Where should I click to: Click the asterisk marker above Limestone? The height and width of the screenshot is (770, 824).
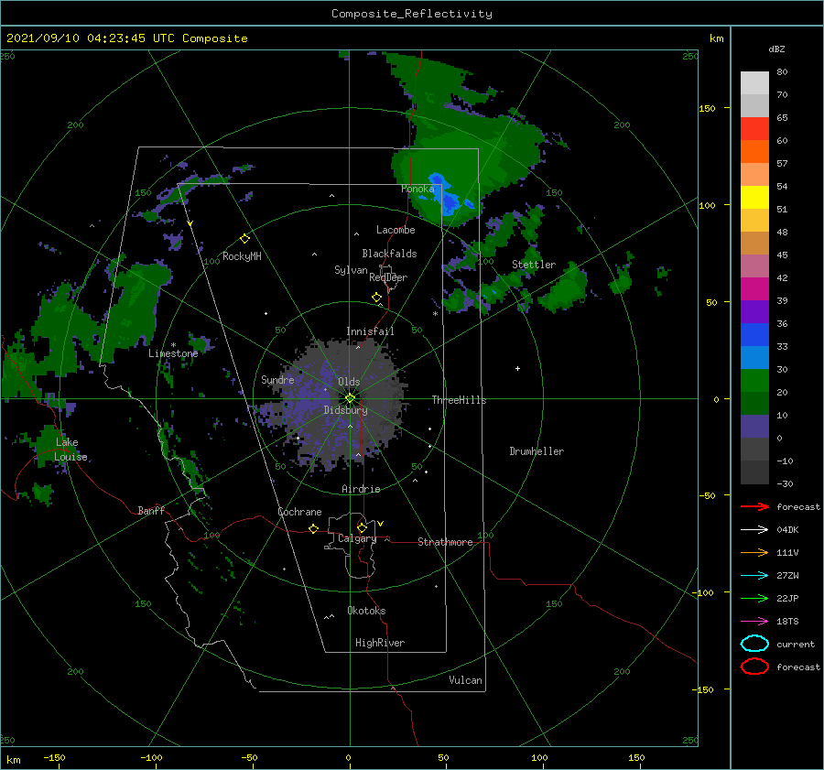[173, 345]
